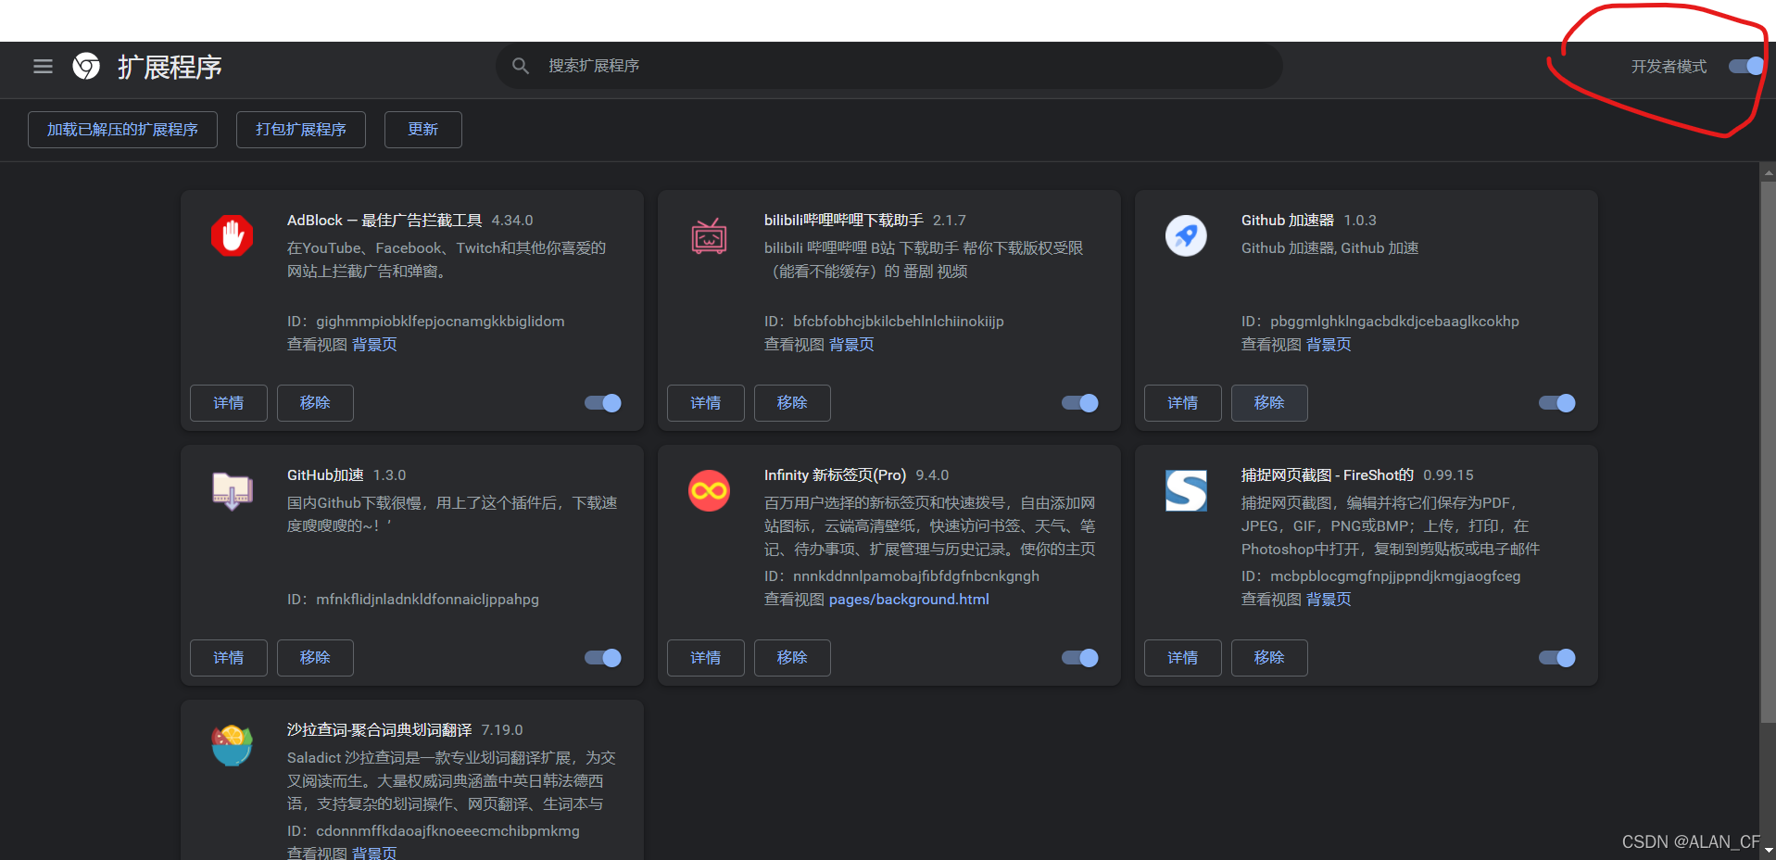The height and width of the screenshot is (860, 1776).
Task: Disable 开发者模式 toggle
Action: click(1744, 66)
